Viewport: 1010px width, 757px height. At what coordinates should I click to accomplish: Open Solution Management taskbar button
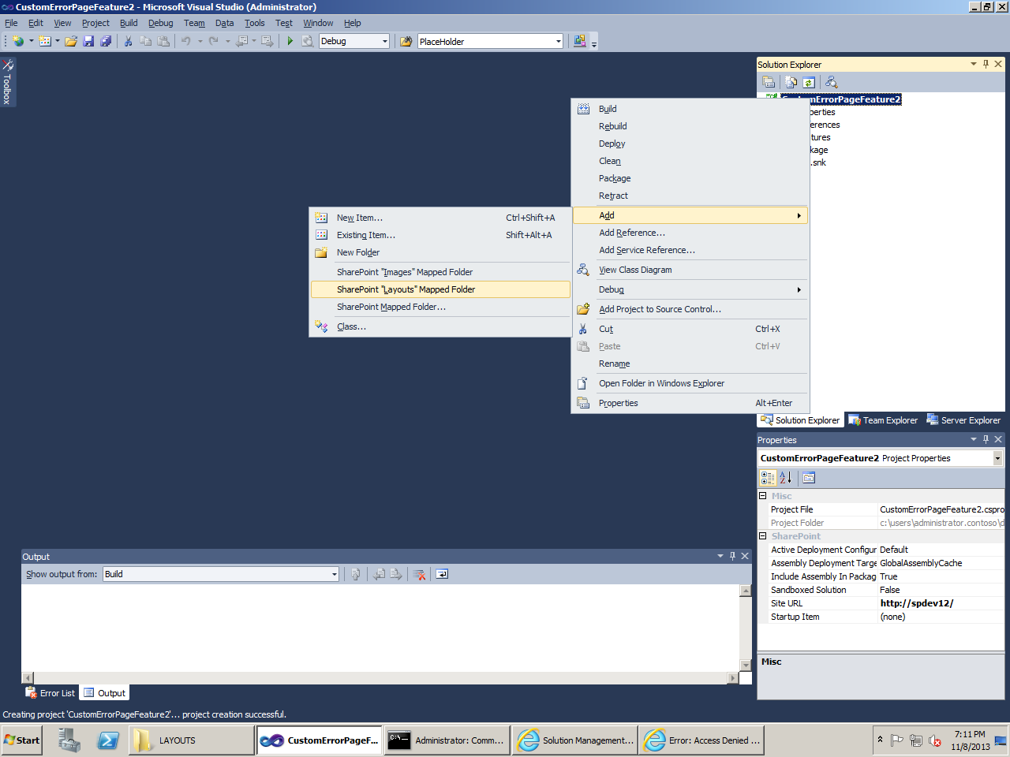(x=574, y=740)
